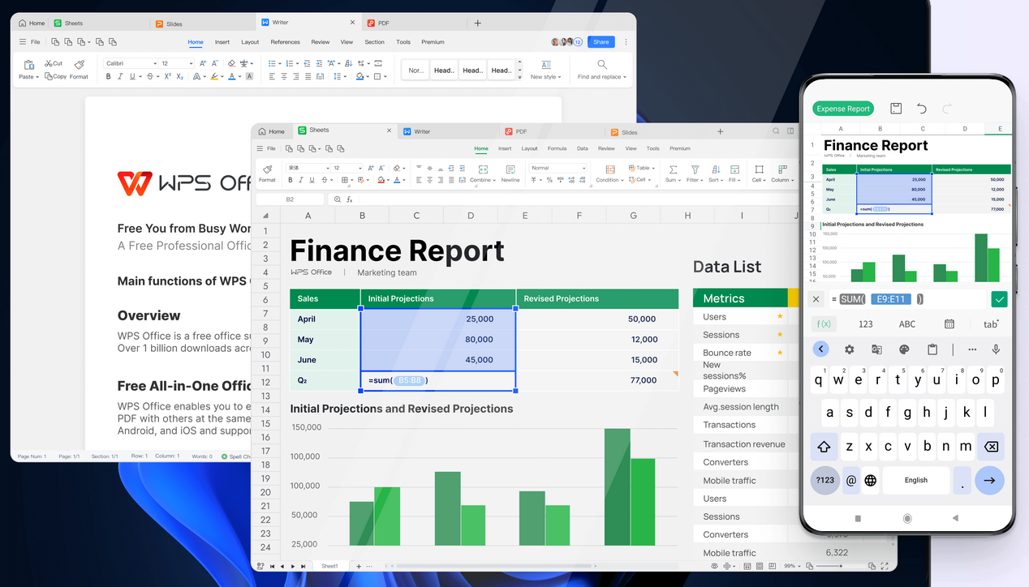The image size is (1029, 587).
Task: Click Combine cells icon in Sheets
Action: (x=483, y=169)
